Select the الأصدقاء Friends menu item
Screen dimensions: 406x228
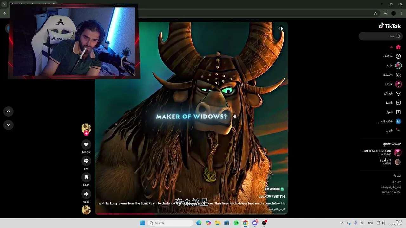[388, 75]
